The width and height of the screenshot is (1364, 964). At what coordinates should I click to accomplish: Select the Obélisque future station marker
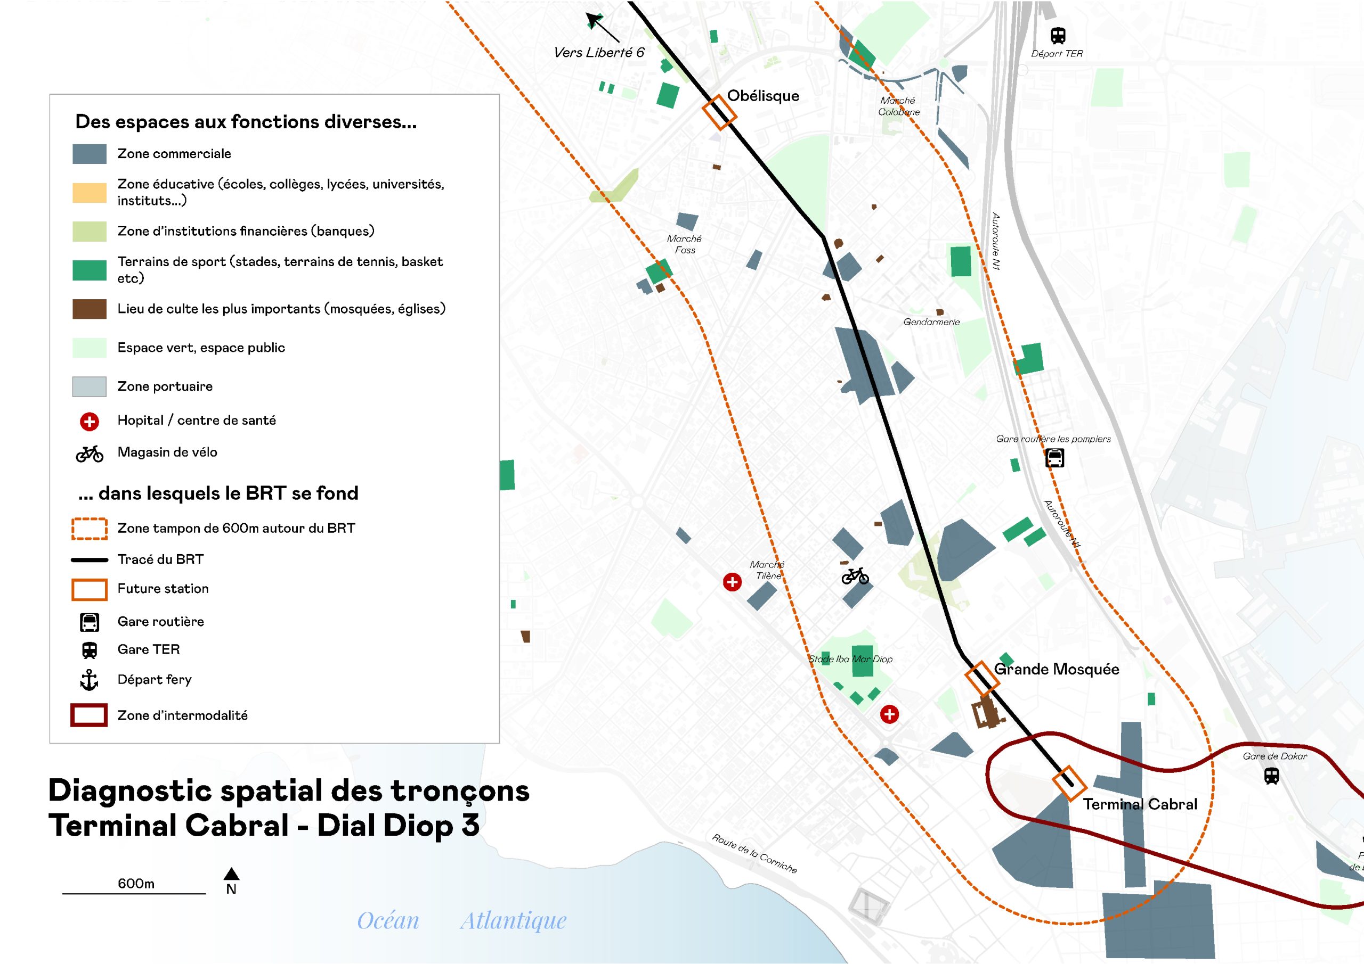coord(719,112)
